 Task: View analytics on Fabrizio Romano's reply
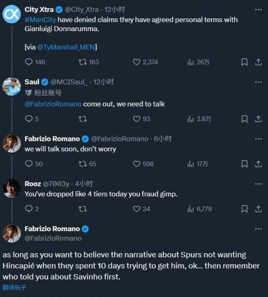pyautogui.click(x=191, y=164)
